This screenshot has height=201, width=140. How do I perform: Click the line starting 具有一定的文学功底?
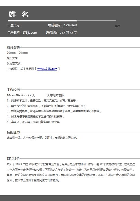pyautogui.click(x=71, y=175)
